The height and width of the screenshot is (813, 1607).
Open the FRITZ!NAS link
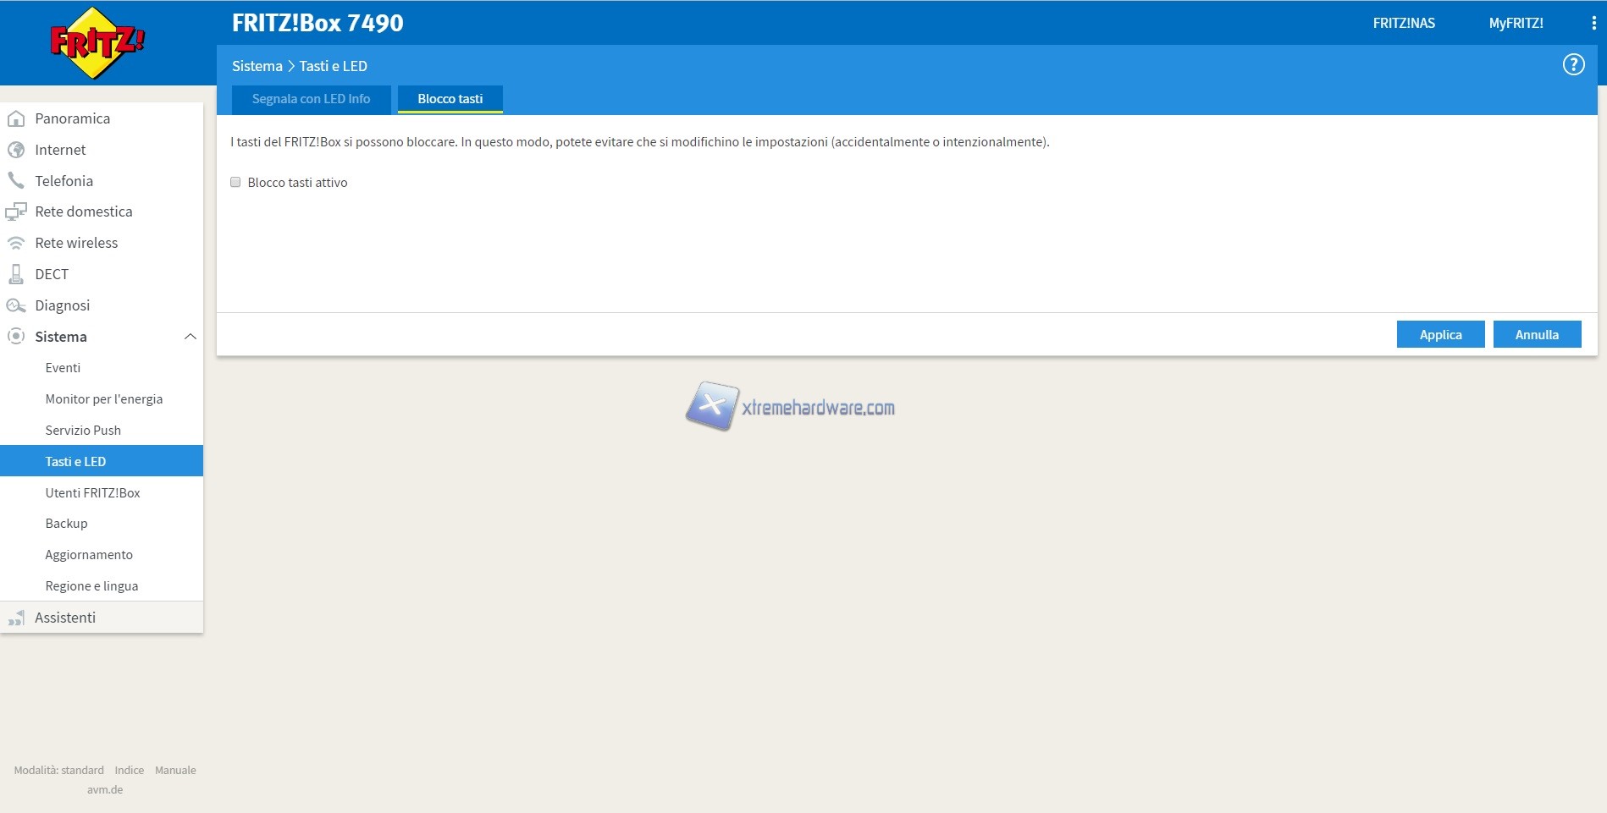(1403, 23)
